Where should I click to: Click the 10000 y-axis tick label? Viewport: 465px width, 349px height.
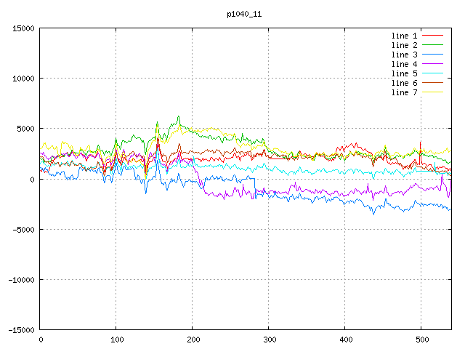click(x=23, y=79)
